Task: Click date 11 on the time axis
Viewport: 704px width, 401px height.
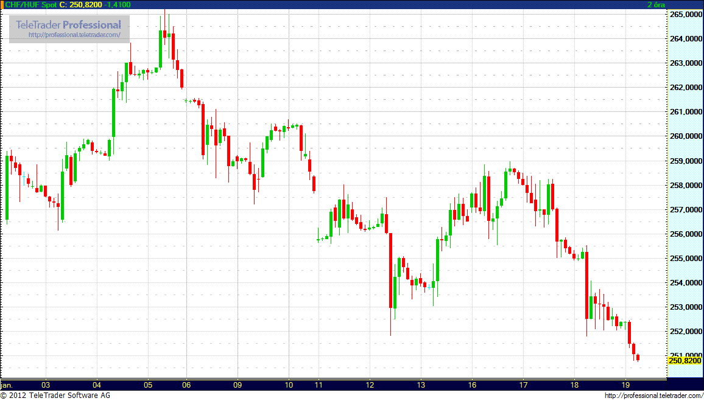Action: 319,385
